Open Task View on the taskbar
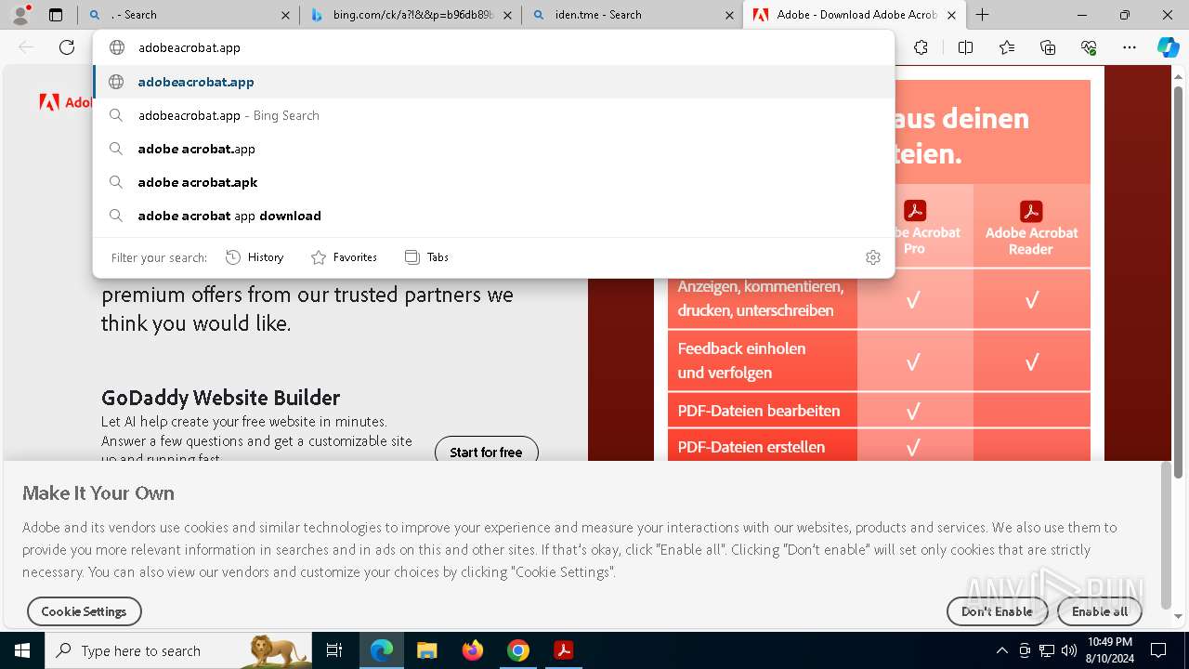The height and width of the screenshot is (669, 1189). tap(334, 650)
